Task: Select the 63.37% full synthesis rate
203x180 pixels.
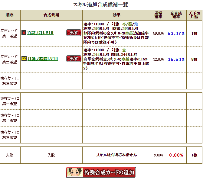Action: point(176,34)
